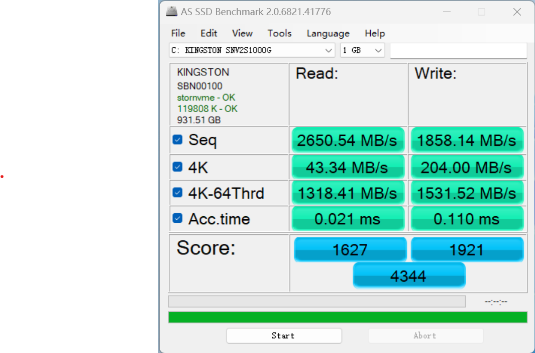Open the View menu
The image size is (535, 353).
tap(242, 33)
